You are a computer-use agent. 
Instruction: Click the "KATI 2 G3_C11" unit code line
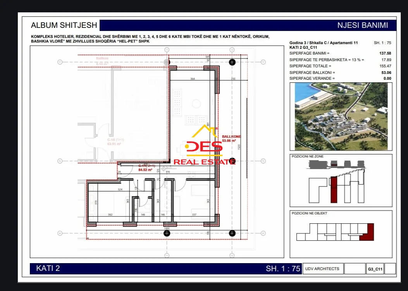pyautogui.click(x=303, y=48)
